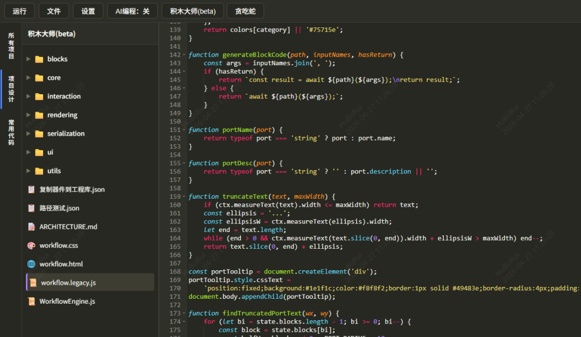Switch to the 常用代码 sidebar tab

point(11,132)
